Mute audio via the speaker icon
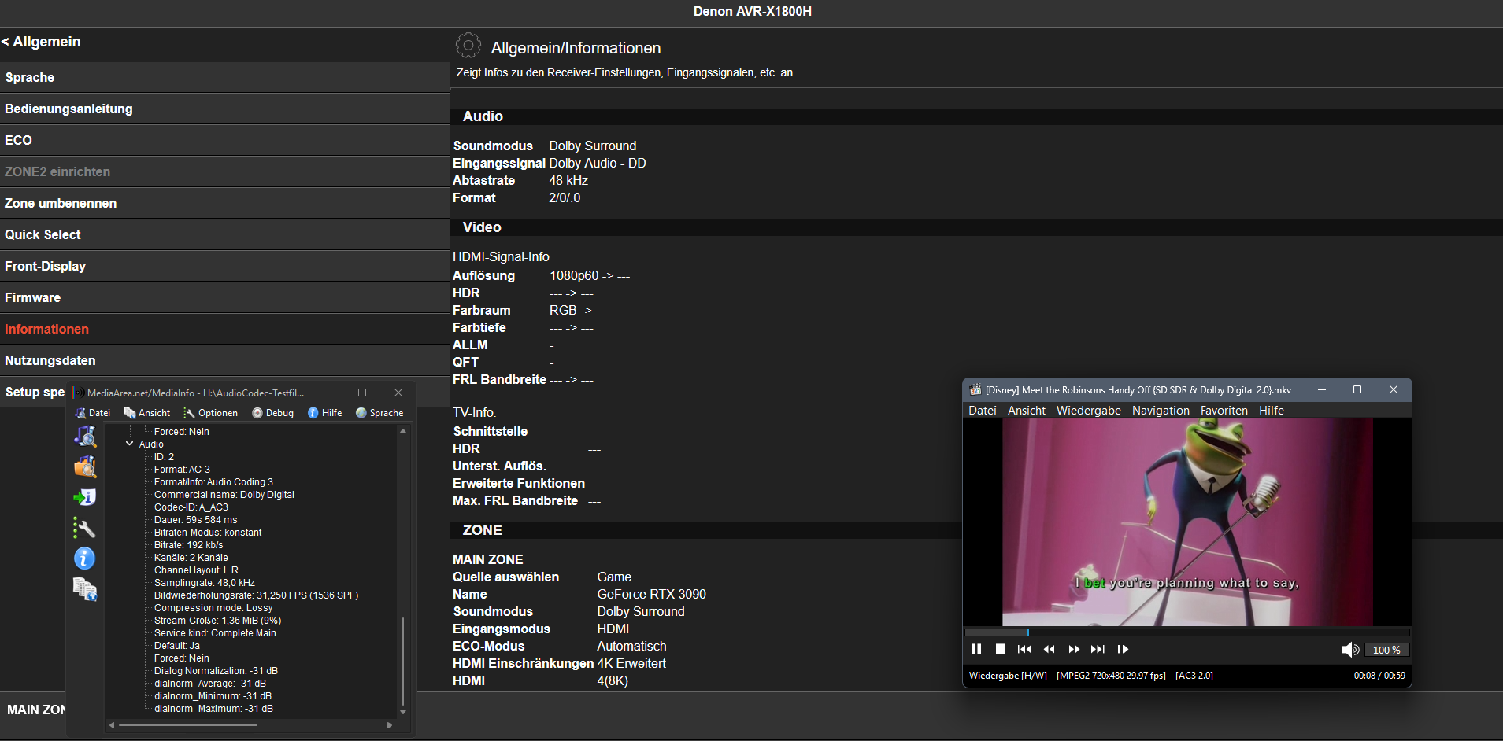Viewport: 1503px width, 741px height. (1350, 650)
